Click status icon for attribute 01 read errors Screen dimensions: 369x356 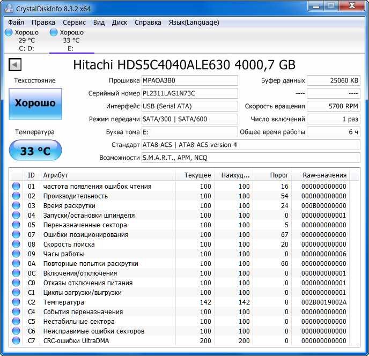16,186
